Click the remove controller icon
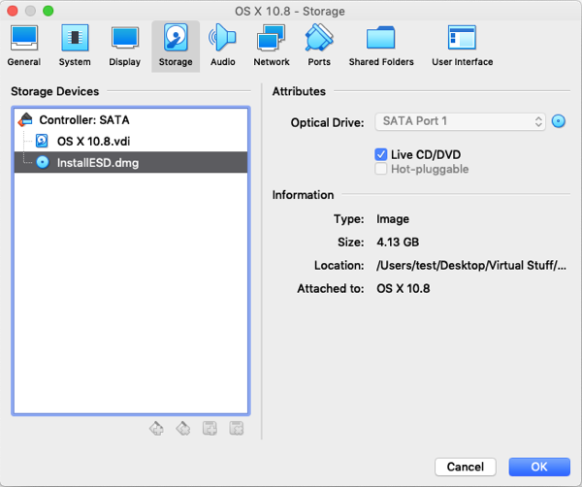 (x=183, y=429)
